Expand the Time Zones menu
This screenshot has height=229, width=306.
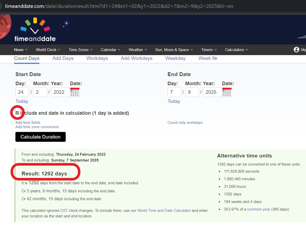point(81,50)
